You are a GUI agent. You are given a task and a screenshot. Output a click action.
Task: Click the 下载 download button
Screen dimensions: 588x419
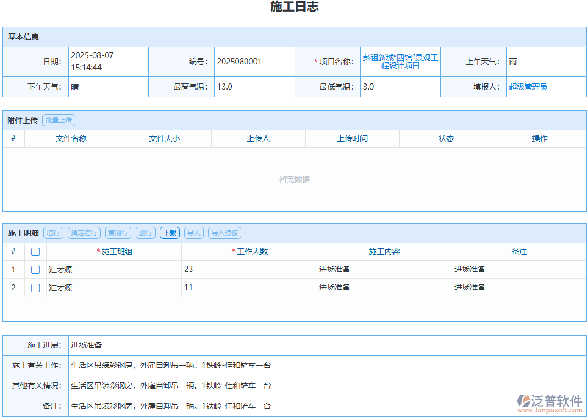click(x=169, y=232)
